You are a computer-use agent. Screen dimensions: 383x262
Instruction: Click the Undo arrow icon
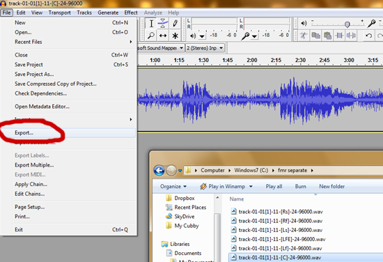coord(369,36)
